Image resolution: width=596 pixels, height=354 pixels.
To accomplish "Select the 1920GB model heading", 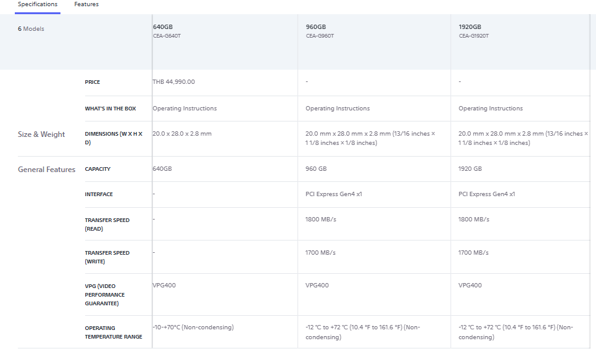I will (x=470, y=27).
